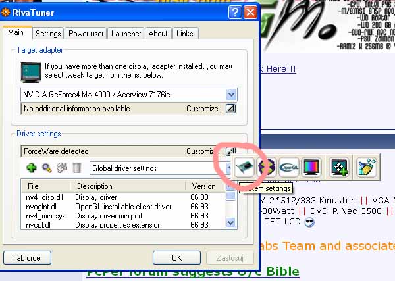Open the color spectrum monitor icon
Screen dimensions: 395x281
coord(311,167)
